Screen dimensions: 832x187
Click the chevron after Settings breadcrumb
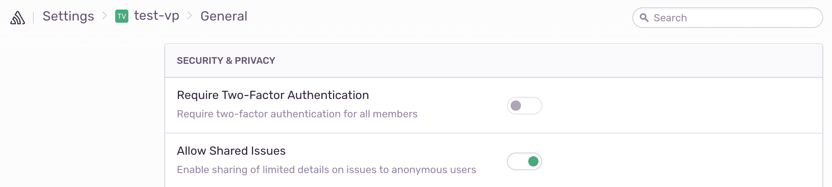[x=105, y=16]
